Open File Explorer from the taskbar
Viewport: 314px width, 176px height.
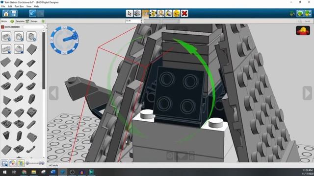tap(34, 172)
